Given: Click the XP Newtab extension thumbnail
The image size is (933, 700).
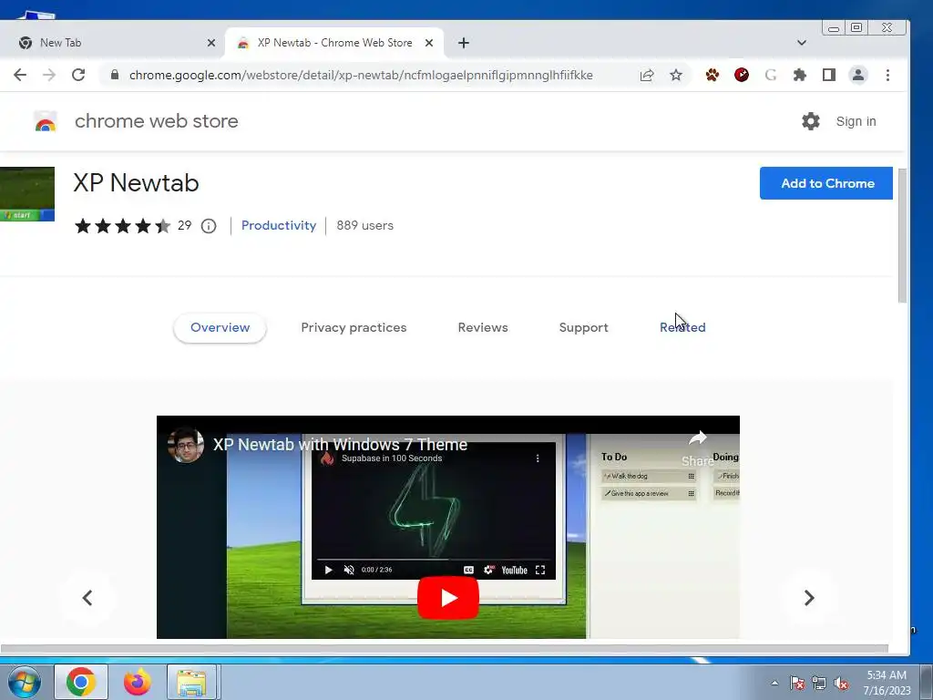Looking at the screenshot, I should [x=26, y=194].
